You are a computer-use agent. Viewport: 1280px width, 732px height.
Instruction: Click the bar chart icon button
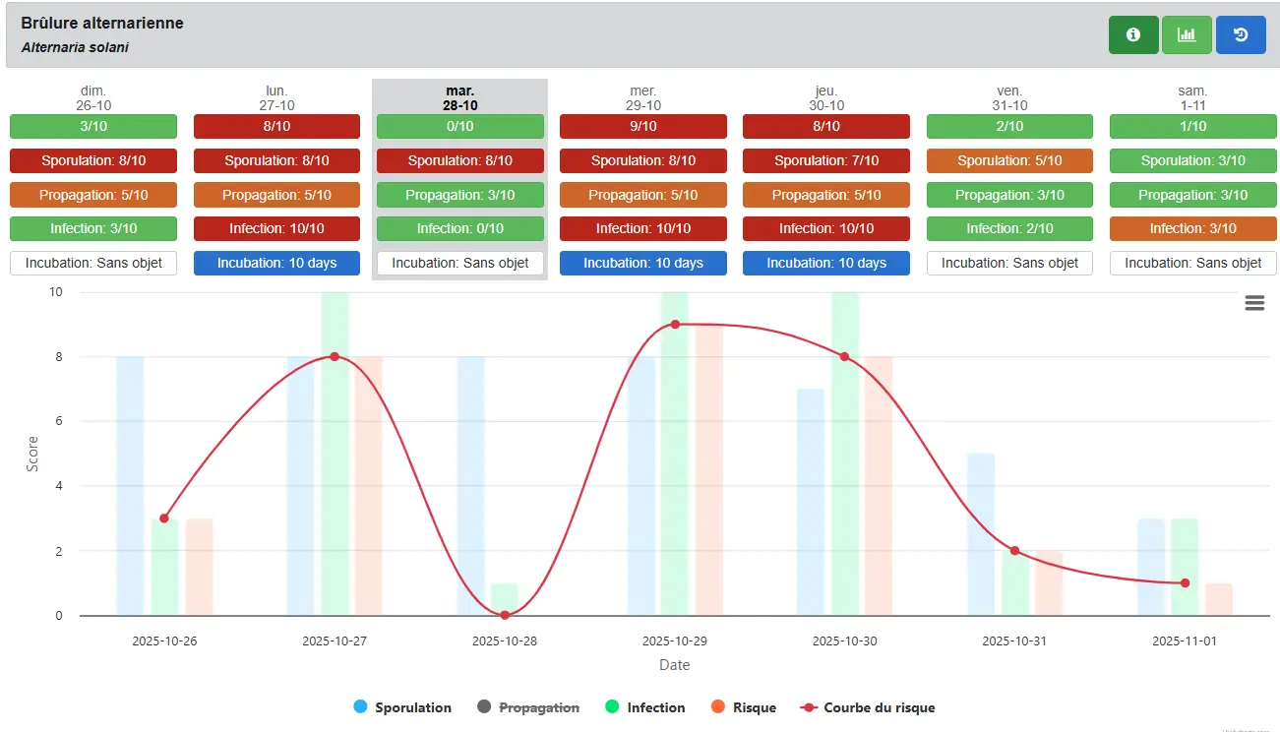click(1187, 35)
